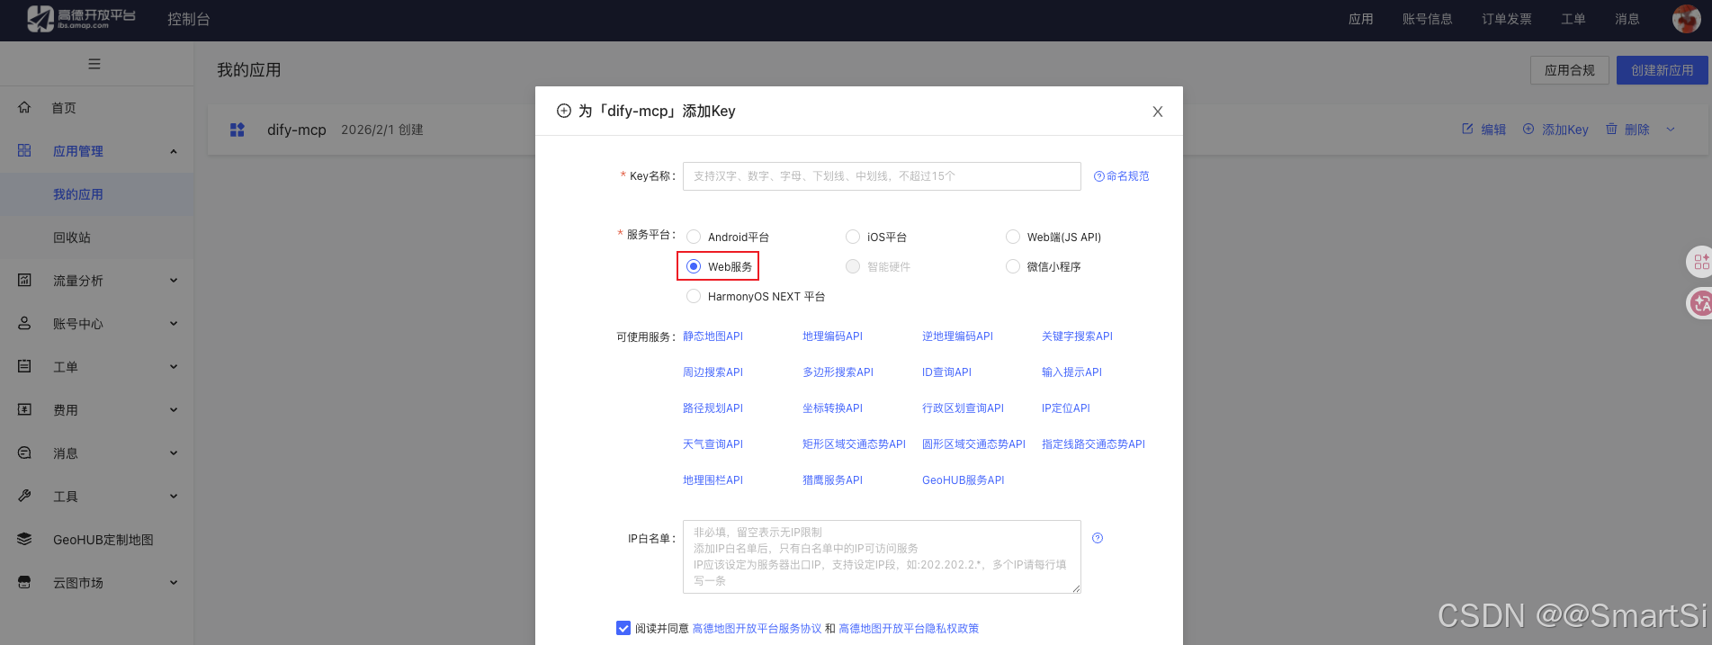This screenshot has height=645, width=1712.
Task: Expand the 消息 sidebar section
Action: pos(174,453)
